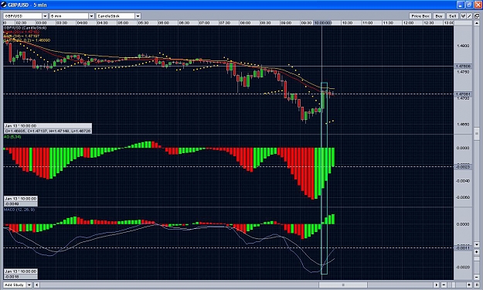Click the MACD panel date value box
Screen dimensions: 483x290
click(21, 274)
